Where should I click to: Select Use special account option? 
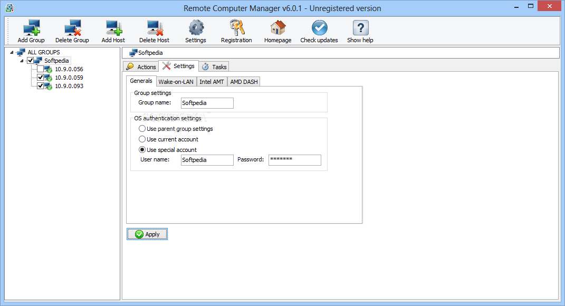click(142, 150)
